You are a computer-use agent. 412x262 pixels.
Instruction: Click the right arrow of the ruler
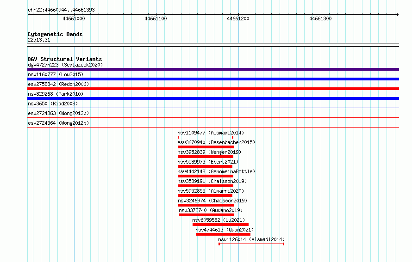click(x=397, y=14)
